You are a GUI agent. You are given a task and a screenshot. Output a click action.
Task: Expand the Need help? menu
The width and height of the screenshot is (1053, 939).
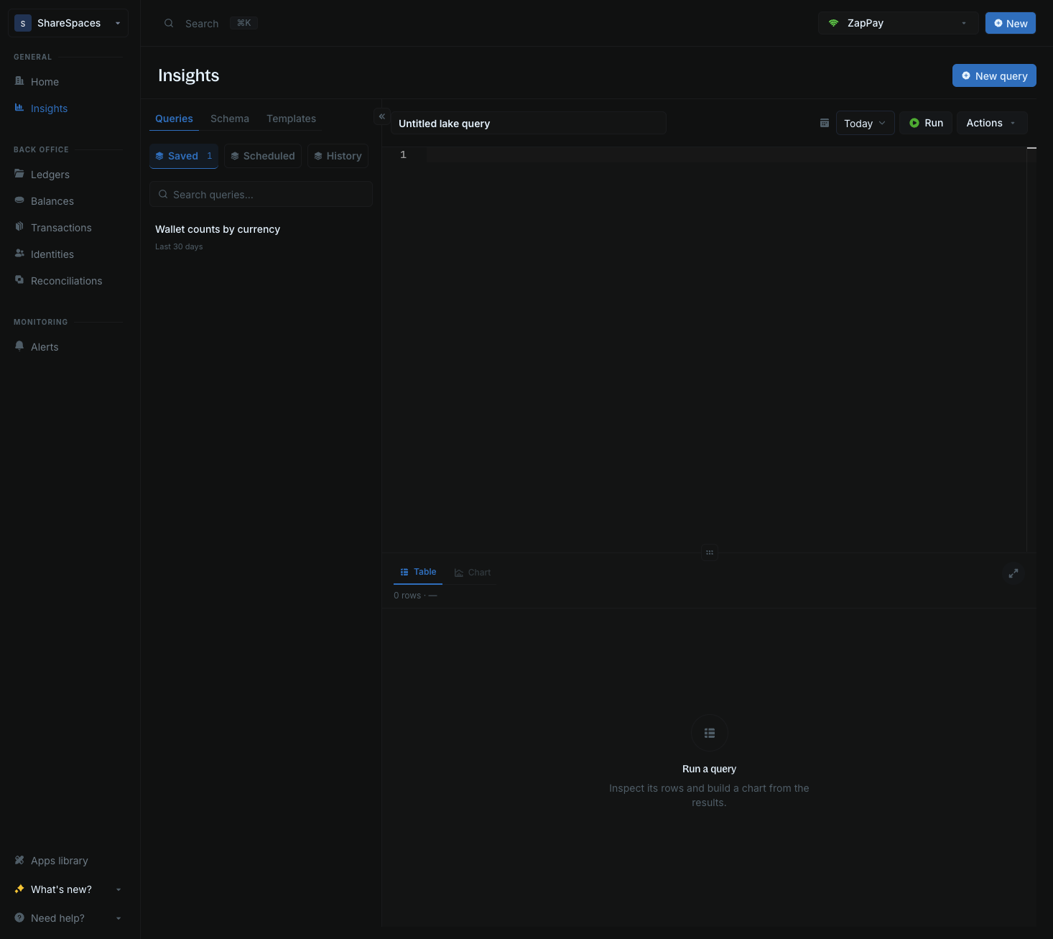(x=68, y=918)
